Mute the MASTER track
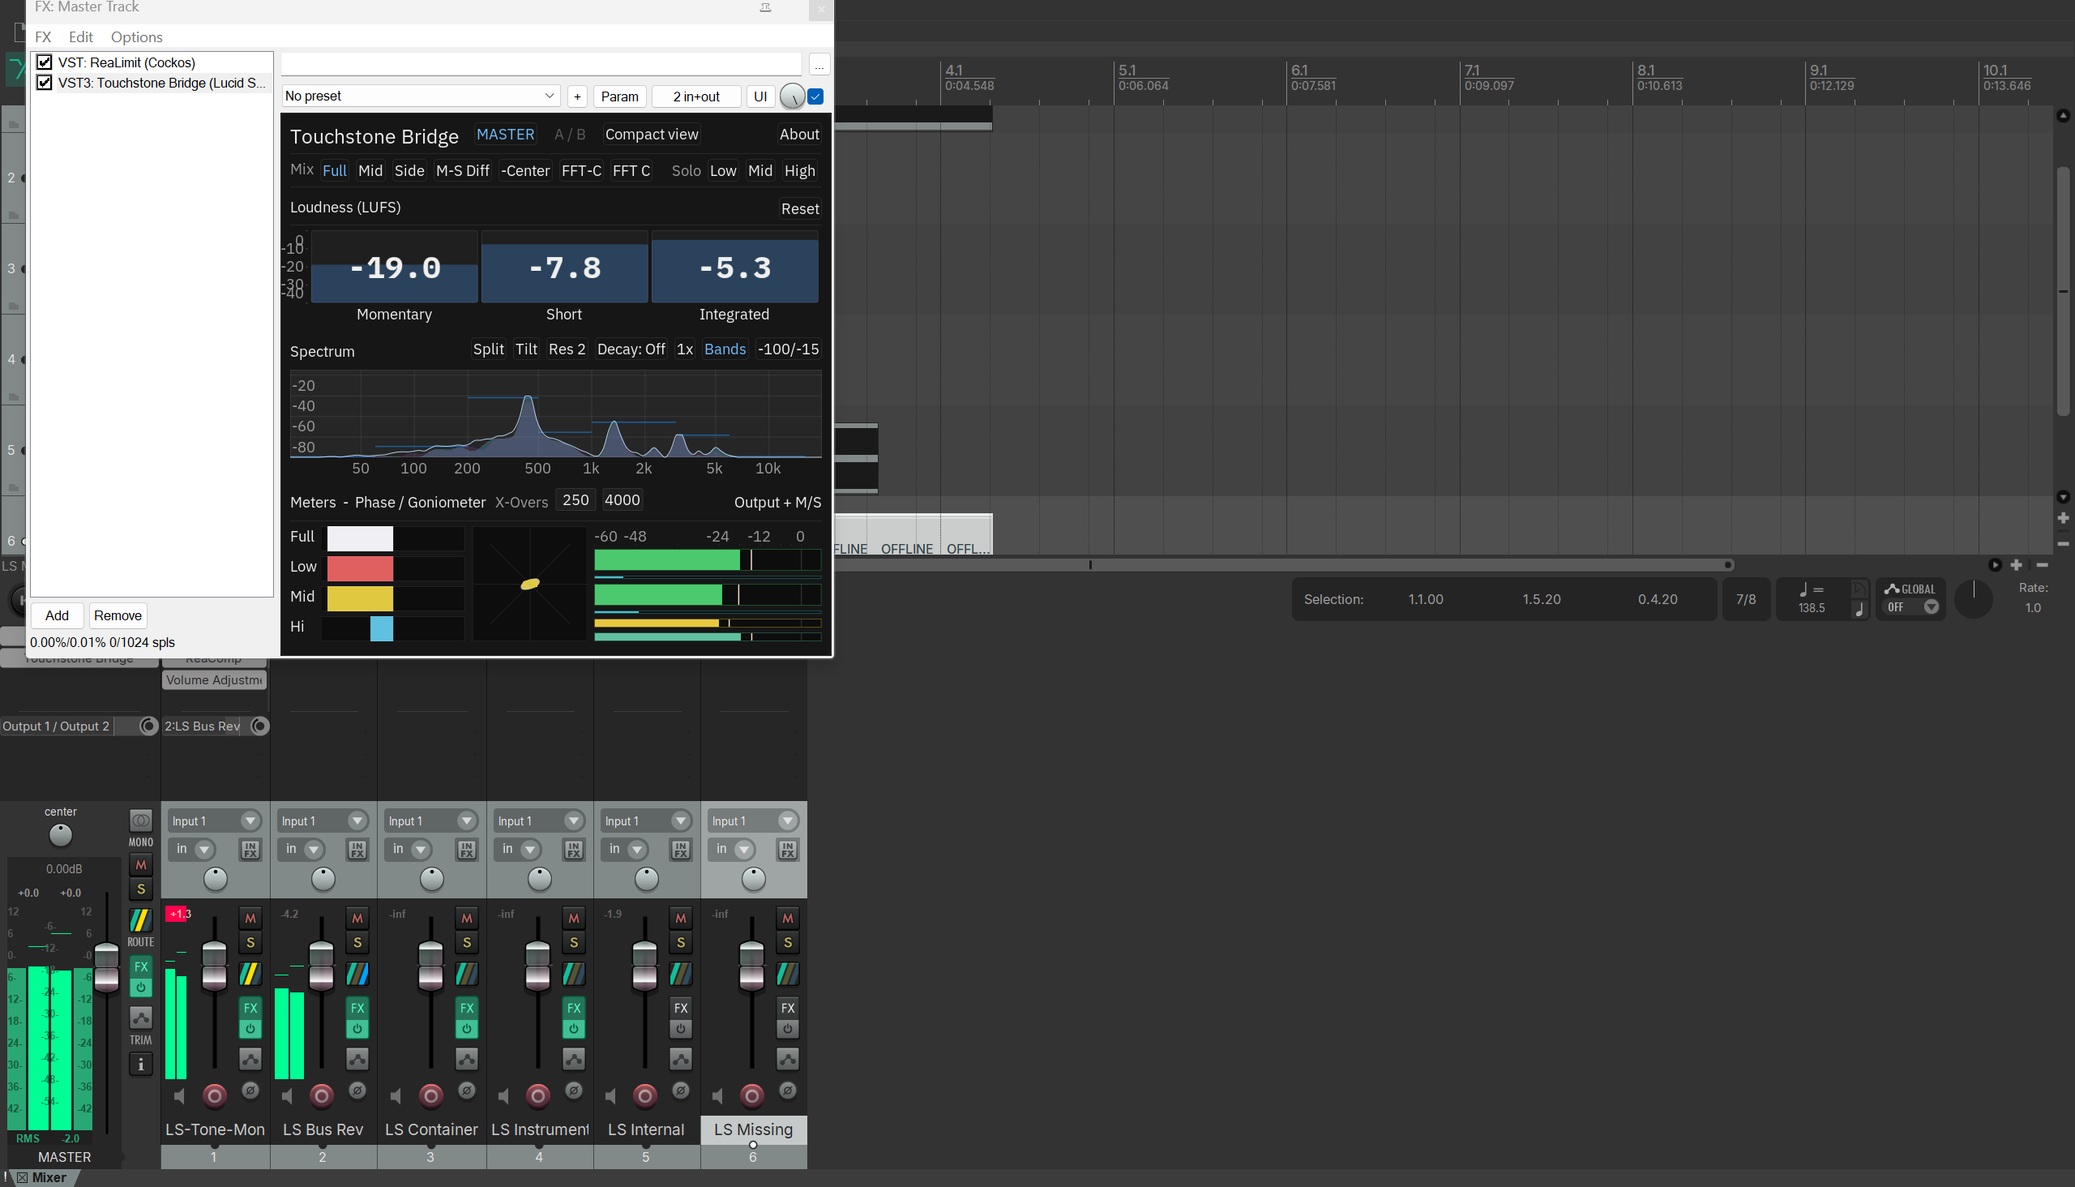Screen dimensions: 2075x1187 (x=141, y=865)
